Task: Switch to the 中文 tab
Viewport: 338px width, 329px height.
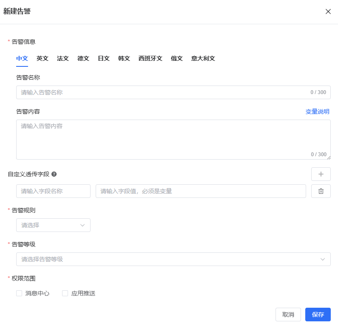Action: 22,58
